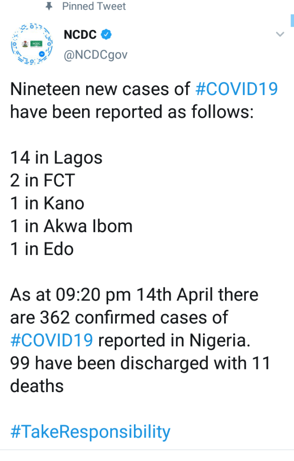Click the 'Nineteen new cases of' text
The width and height of the screenshot is (294, 461).
point(100,89)
